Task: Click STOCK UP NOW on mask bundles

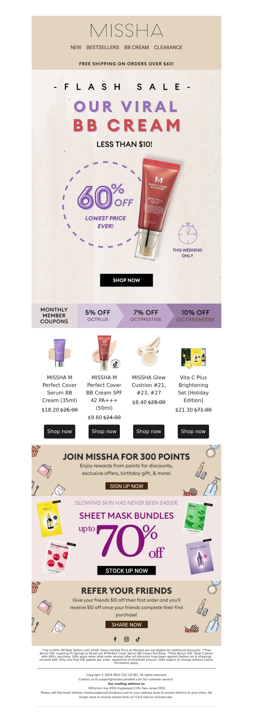Action: [126, 570]
